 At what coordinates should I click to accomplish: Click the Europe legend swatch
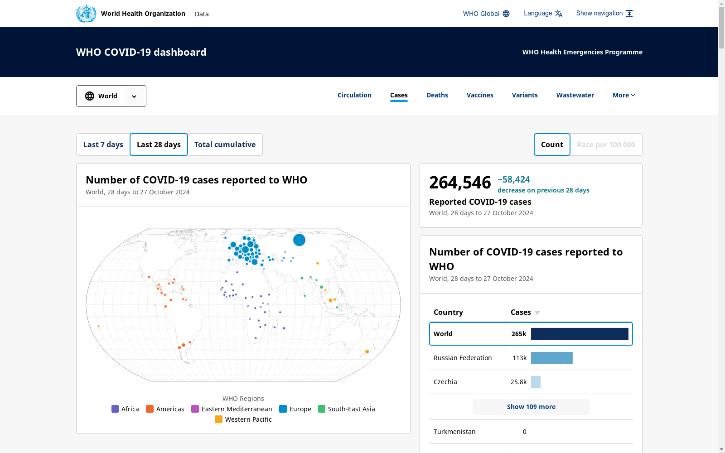click(283, 409)
